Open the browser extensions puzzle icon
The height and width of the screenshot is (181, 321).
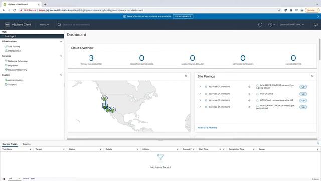[x=291, y=10]
